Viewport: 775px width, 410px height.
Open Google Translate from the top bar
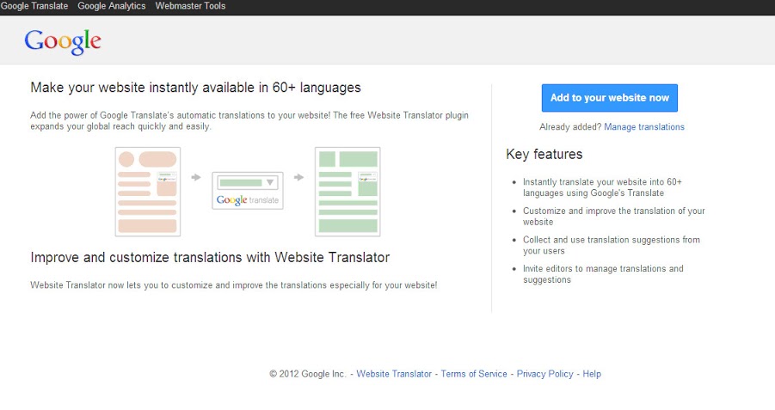(34, 6)
